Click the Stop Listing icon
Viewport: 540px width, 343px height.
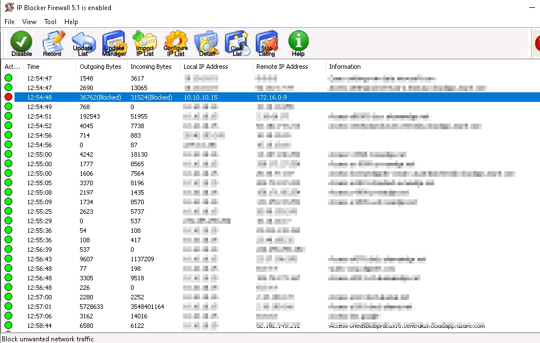pyautogui.click(x=267, y=44)
